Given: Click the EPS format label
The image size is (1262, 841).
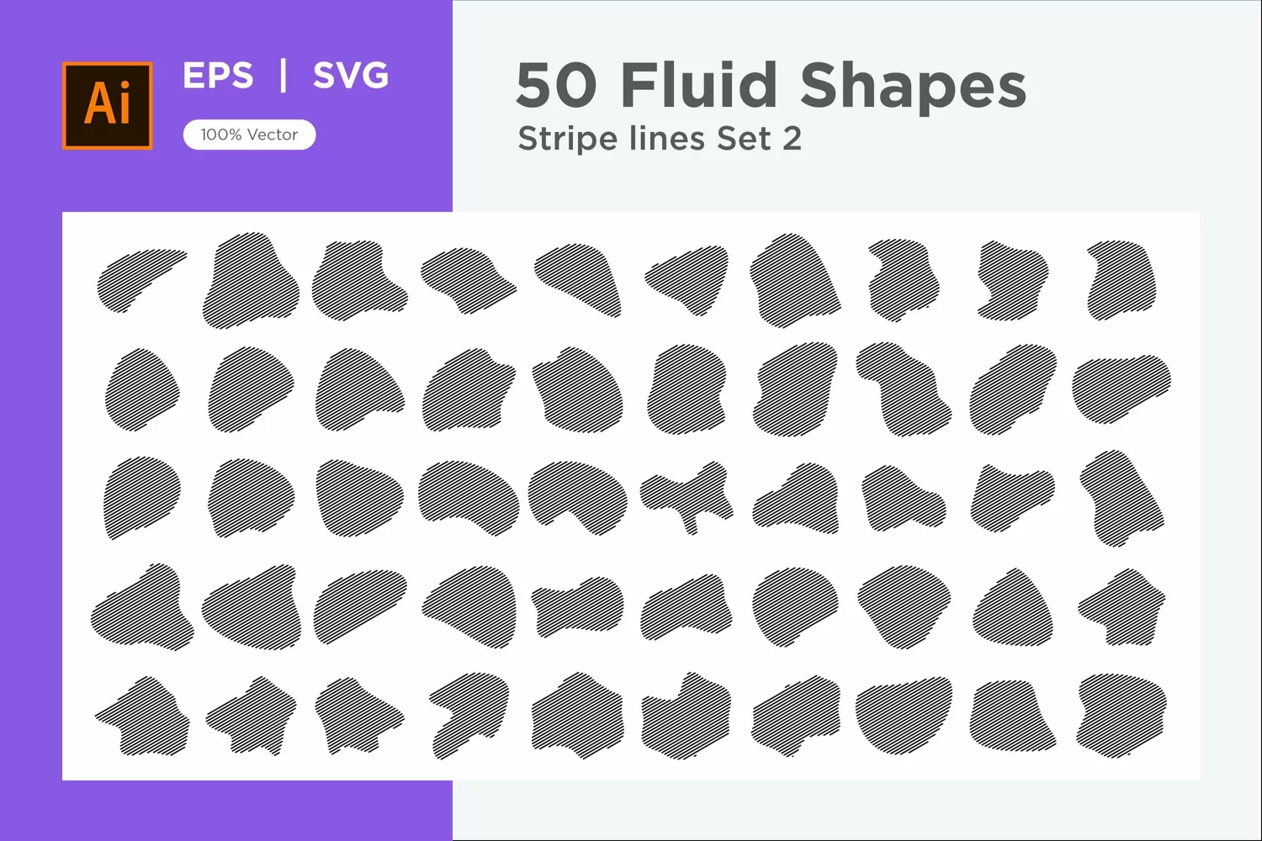Looking at the screenshot, I should pyautogui.click(x=218, y=76).
